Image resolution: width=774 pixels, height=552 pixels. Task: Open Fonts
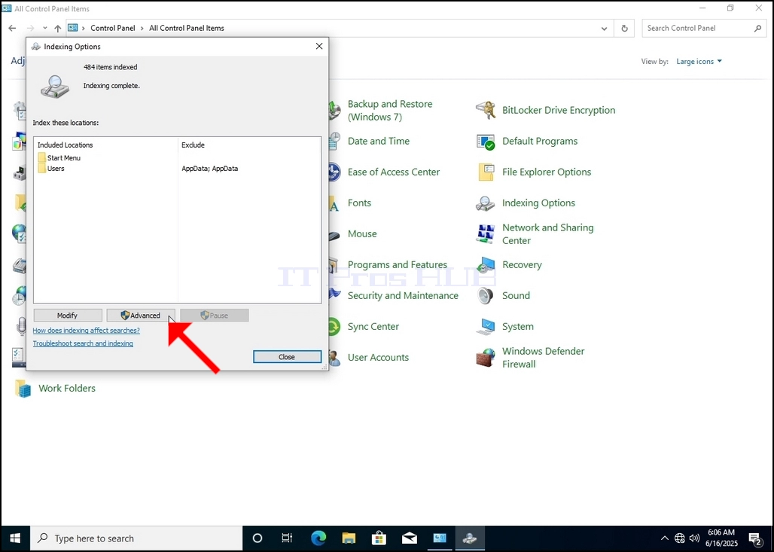click(359, 203)
